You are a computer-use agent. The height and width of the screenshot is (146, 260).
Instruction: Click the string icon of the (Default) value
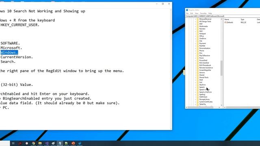(226, 22)
